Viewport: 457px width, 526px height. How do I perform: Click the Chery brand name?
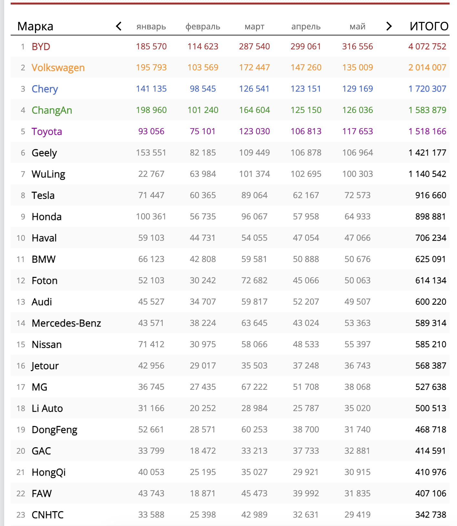click(45, 89)
